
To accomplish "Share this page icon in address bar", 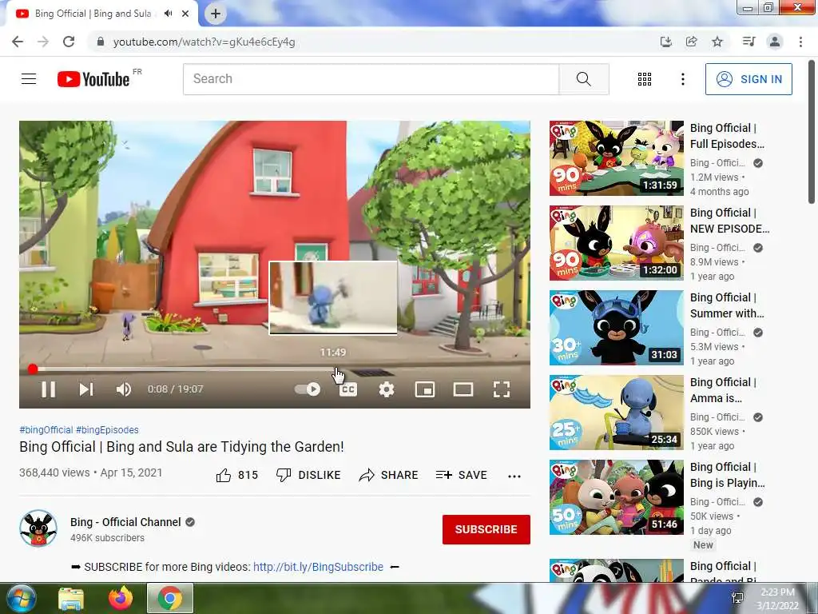I will (691, 42).
